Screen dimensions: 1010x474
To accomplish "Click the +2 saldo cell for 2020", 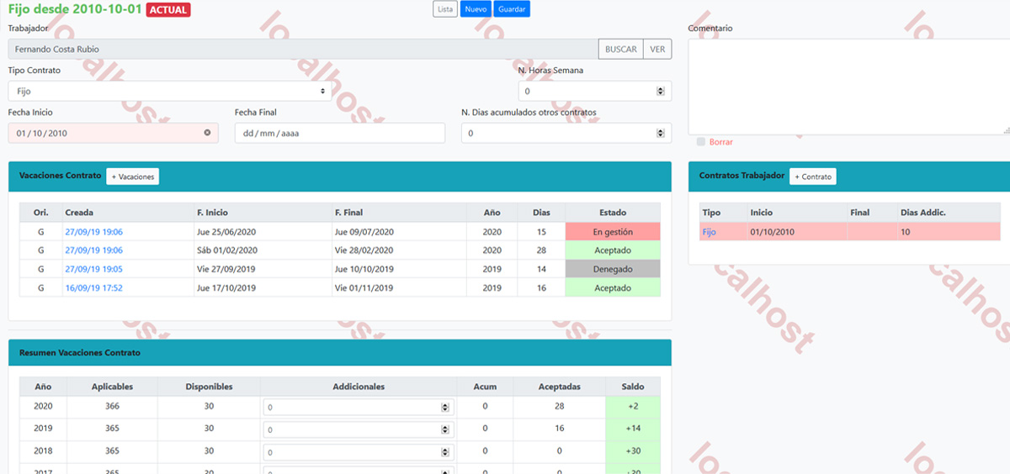I will (633, 407).
